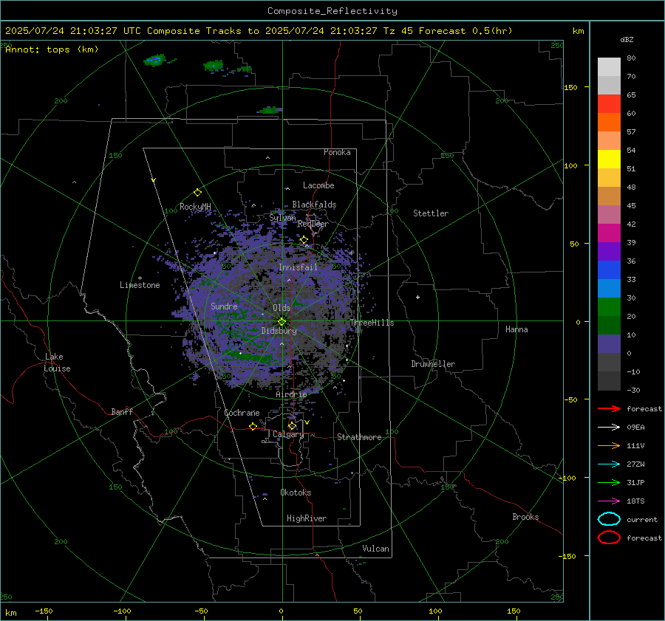This screenshot has width=665, height=621.
Task: Click yellow diamond marker near RockyMH
Action: tap(197, 193)
